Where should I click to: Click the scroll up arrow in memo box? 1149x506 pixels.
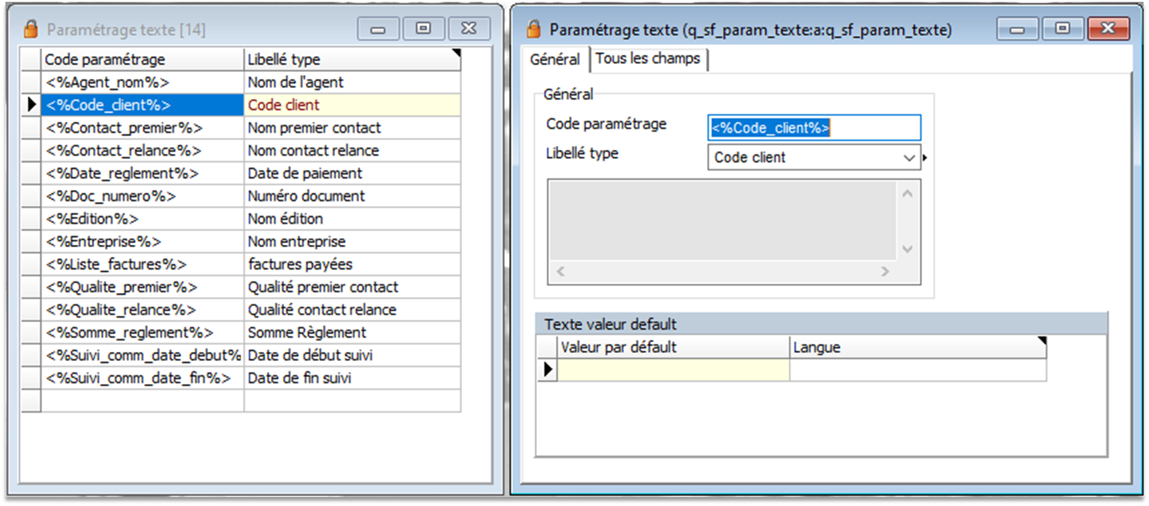908,194
